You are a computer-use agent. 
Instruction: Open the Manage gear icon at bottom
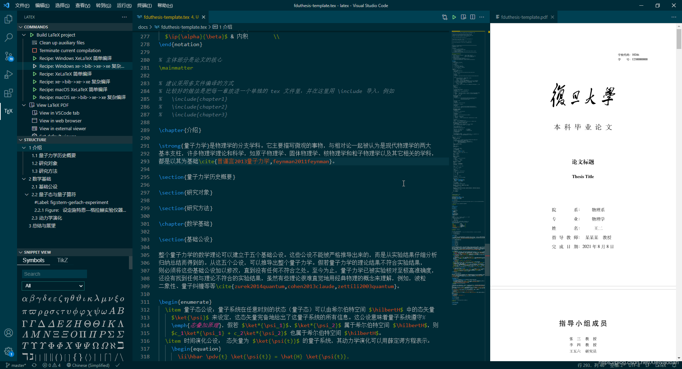[9, 352]
